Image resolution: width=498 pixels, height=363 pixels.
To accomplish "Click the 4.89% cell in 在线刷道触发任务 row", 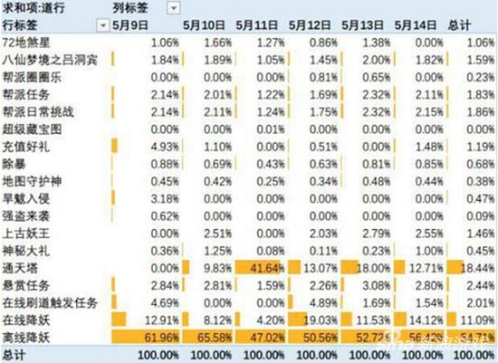I will pyautogui.click(x=323, y=303).
